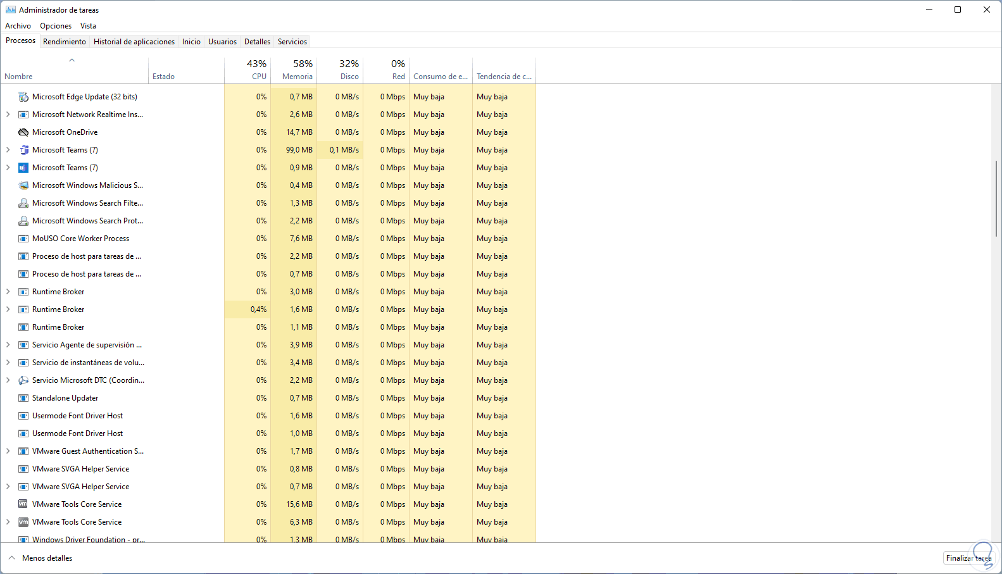The image size is (1002, 574).
Task: Switch to the Detalles tab
Action: point(257,42)
